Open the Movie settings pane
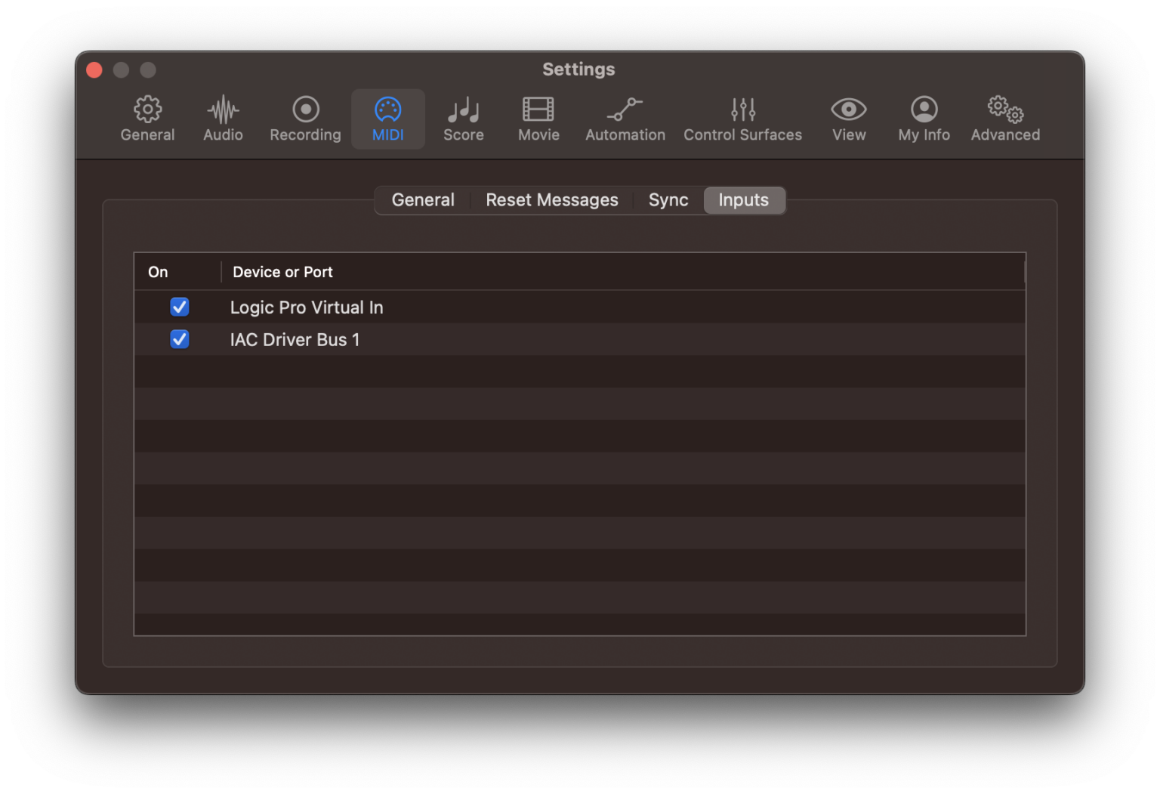Image resolution: width=1160 pixels, height=794 pixels. pyautogui.click(x=538, y=118)
